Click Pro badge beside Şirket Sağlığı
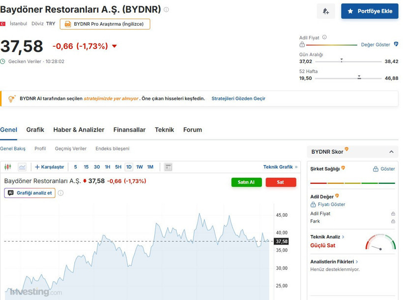This screenshot has height=300, width=403. 343,168
